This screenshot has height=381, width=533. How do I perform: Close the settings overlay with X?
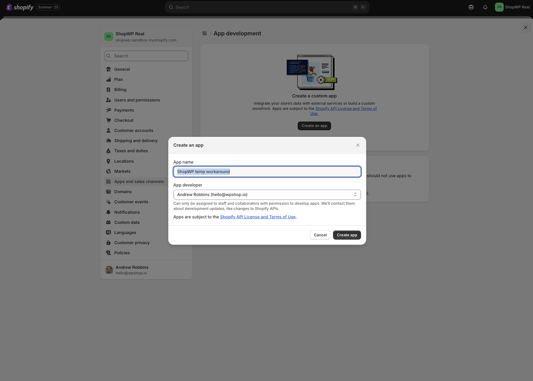[526, 28]
